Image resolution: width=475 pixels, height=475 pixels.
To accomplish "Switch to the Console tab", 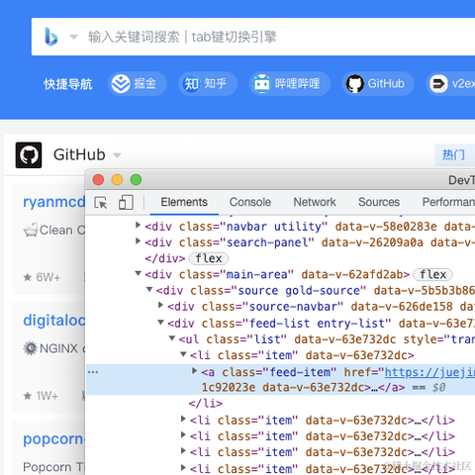I will [250, 202].
